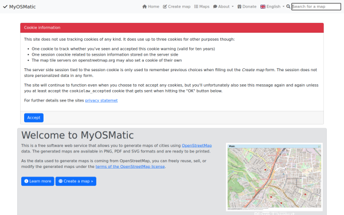Image resolution: width=344 pixels, height=215 pixels.
Task: Open the Home menu item
Action: click(x=151, y=6)
